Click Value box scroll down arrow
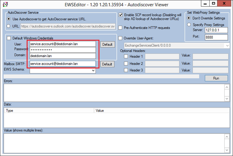This screenshot has height=156, width=233. [227, 150]
